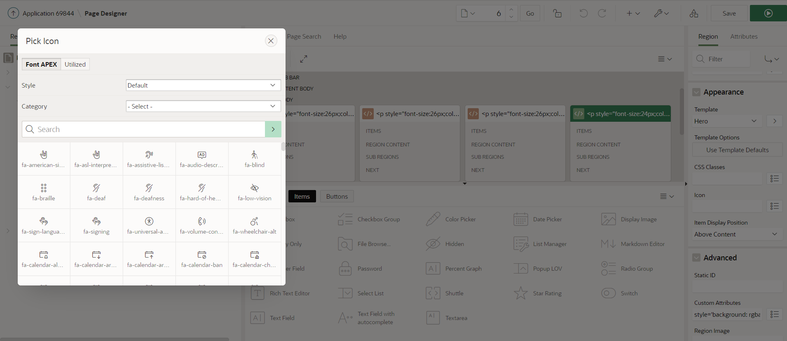Click the Save button

[729, 13]
